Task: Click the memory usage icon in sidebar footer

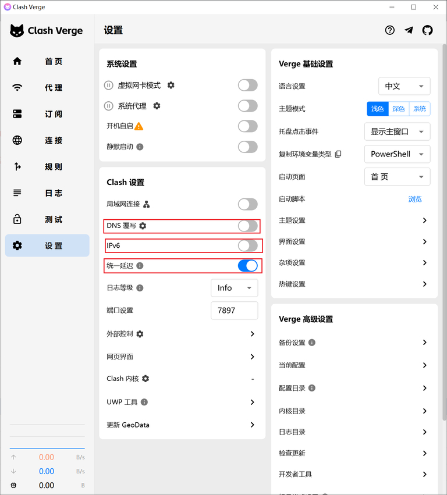Action: point(13,485)
